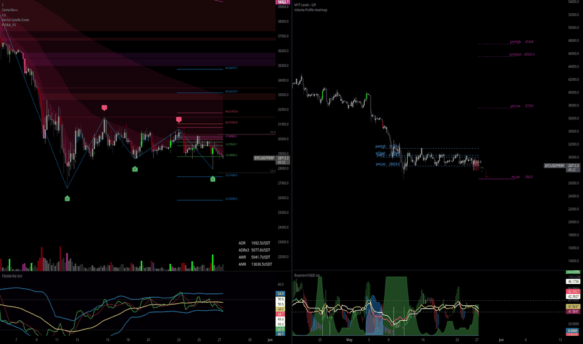Click the 54.0 blue RSI value tag

[281, 294]
